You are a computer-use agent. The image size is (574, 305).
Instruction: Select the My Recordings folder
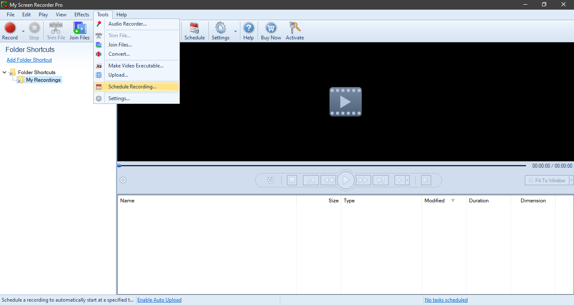(x=43, y=80)
